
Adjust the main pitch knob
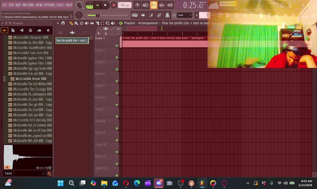[79, 15]
